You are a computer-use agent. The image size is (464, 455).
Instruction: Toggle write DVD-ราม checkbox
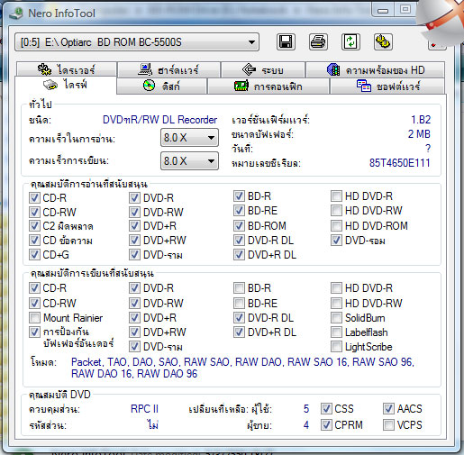pos(134,347)
